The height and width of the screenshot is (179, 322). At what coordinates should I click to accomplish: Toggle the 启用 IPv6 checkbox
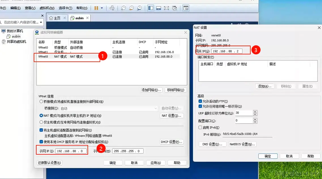click(x=200, y=127)
